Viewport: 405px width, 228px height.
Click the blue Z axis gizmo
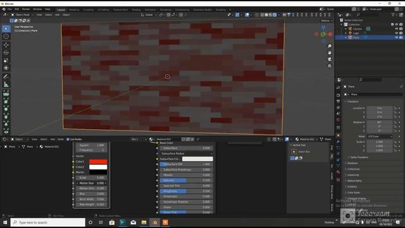(323, 27)
